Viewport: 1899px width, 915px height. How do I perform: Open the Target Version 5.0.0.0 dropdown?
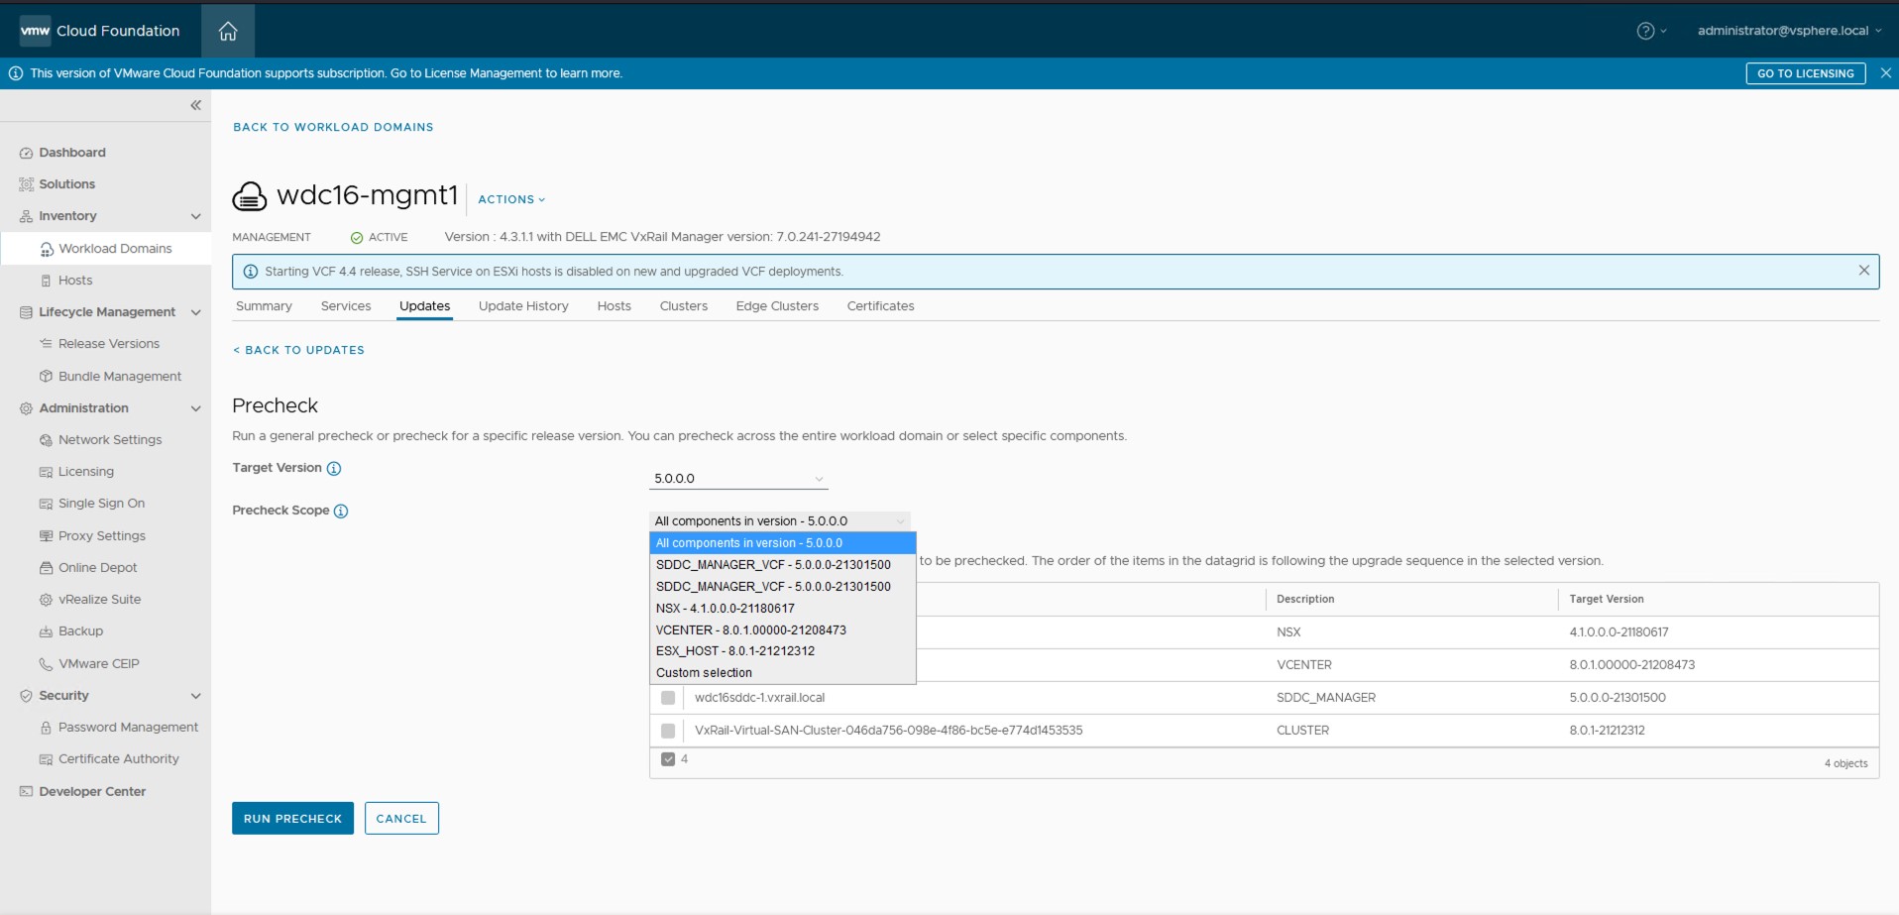click(x=738, y=479)
